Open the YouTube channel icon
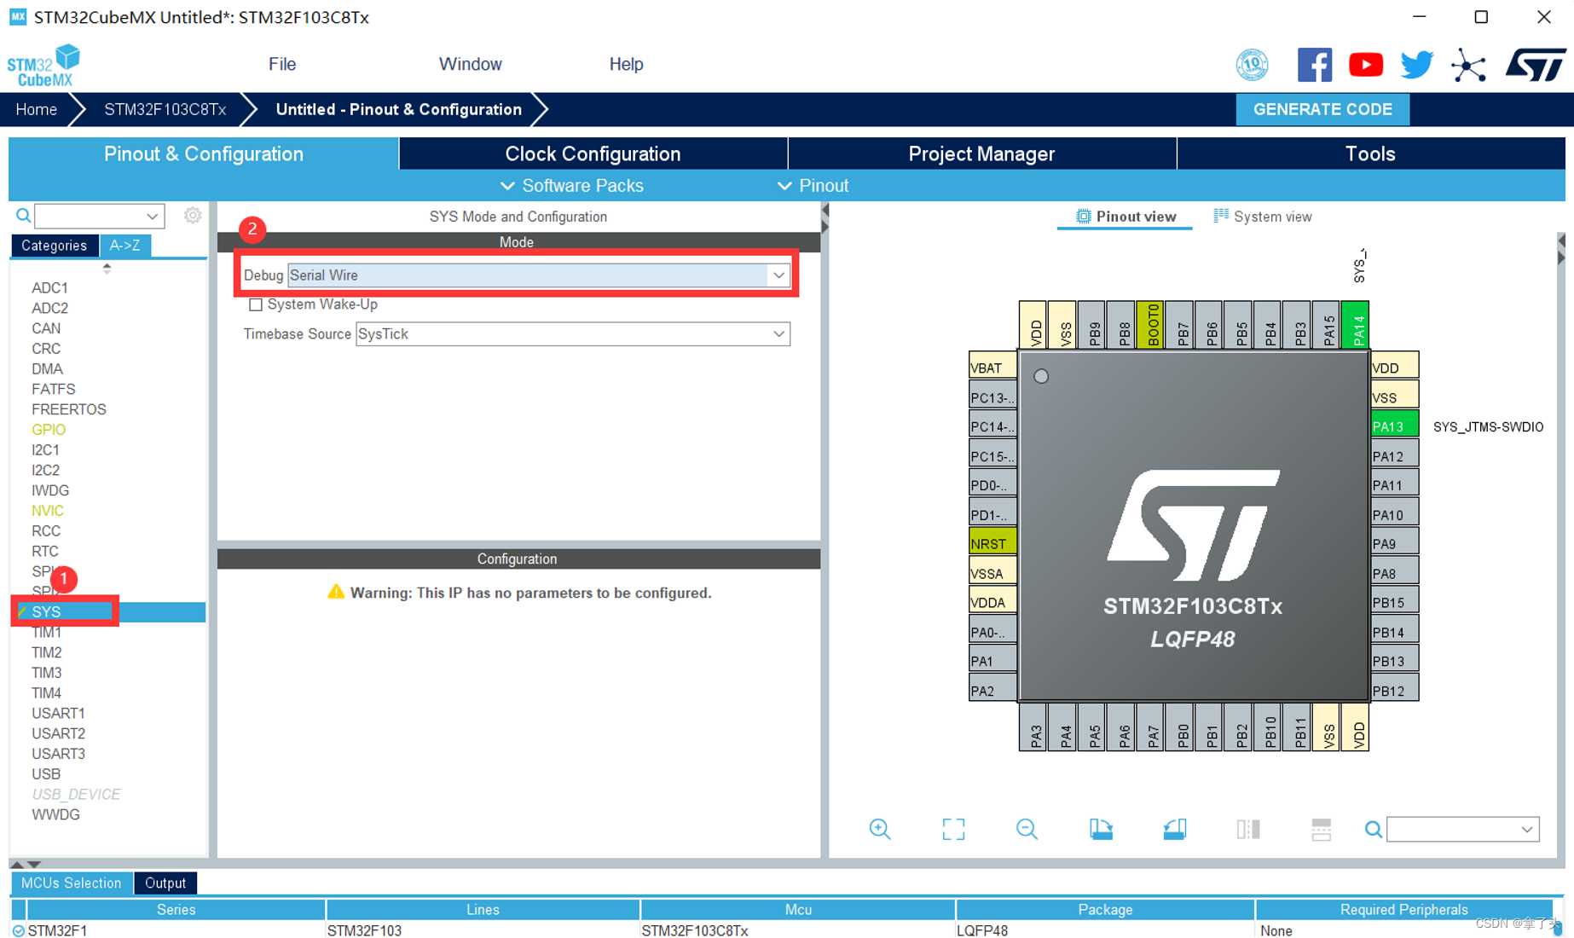This screenshot has width=1574, height=938. click(1365, 64)
